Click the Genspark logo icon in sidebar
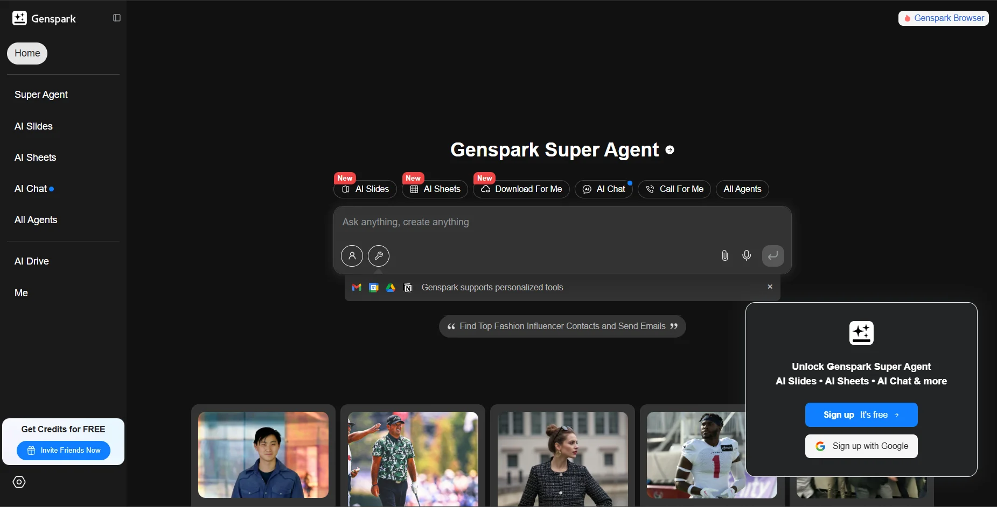This screenshot has height=507, width=997. [19, 18]
